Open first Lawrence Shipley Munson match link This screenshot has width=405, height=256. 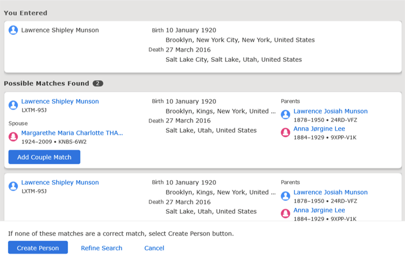(60, 101)
